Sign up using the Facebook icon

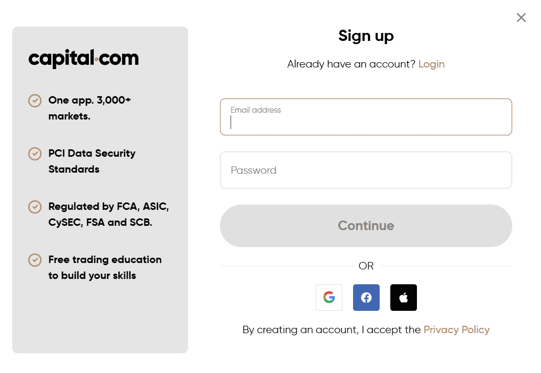coord(366,298)
